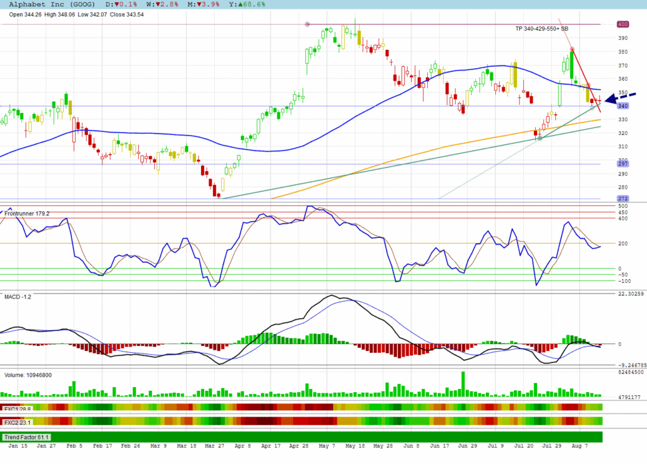Screen dimensions: 647x464
Task: Click the Mar 27 date label
Action: [x=215, y=446]
